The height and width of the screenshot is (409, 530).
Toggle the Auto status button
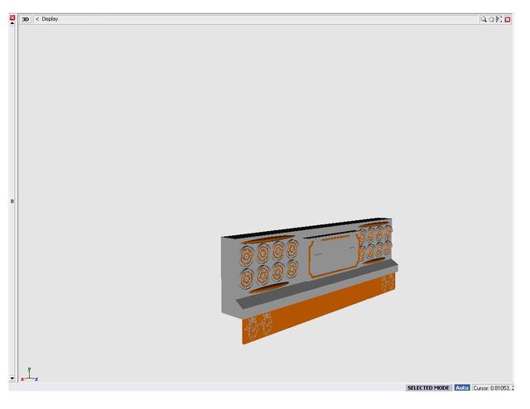pos(462,387)
